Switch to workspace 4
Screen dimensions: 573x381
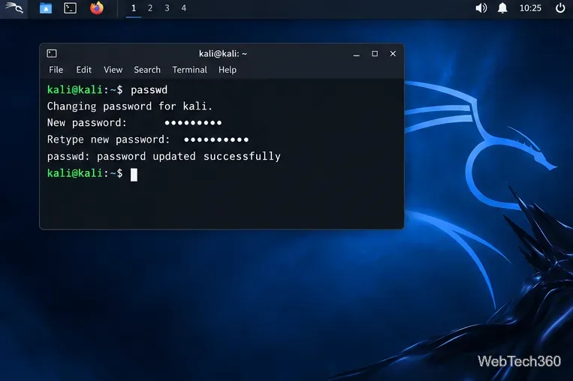pyautogui.click(x=184, y=8)
